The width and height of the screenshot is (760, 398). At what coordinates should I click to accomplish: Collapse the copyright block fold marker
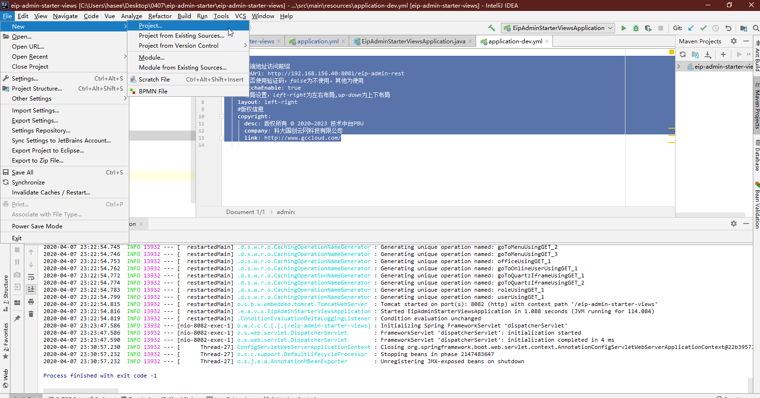coord(221,116)
